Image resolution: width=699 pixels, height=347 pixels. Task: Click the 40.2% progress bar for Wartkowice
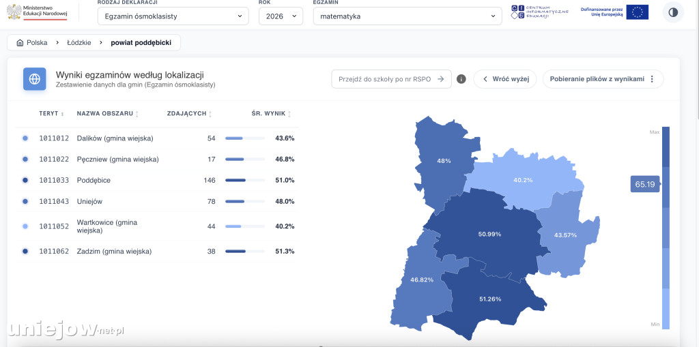pos(245,226)
